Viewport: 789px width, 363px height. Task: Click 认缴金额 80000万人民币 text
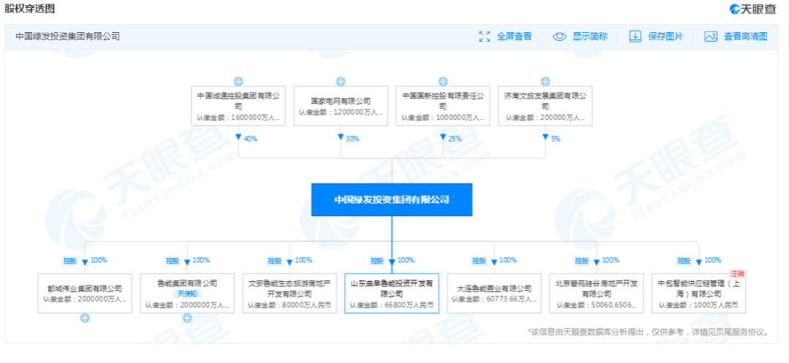click(x=289, y=305)
